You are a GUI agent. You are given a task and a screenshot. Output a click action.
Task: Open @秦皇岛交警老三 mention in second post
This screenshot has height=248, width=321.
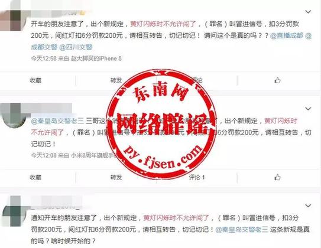(x=57, y=121)
